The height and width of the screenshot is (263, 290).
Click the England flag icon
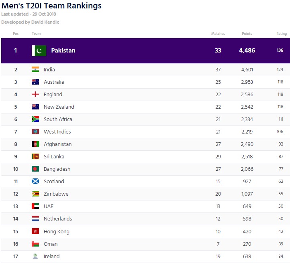click(35, 94)
